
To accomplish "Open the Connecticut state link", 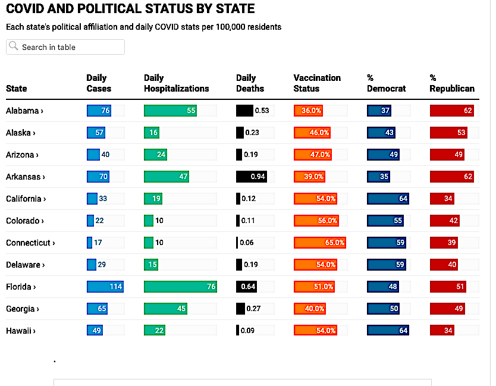I will [x=30, y=243].
